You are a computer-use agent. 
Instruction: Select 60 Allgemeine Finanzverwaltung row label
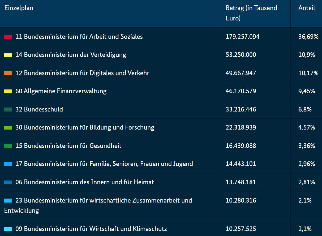tap(61, 91)
